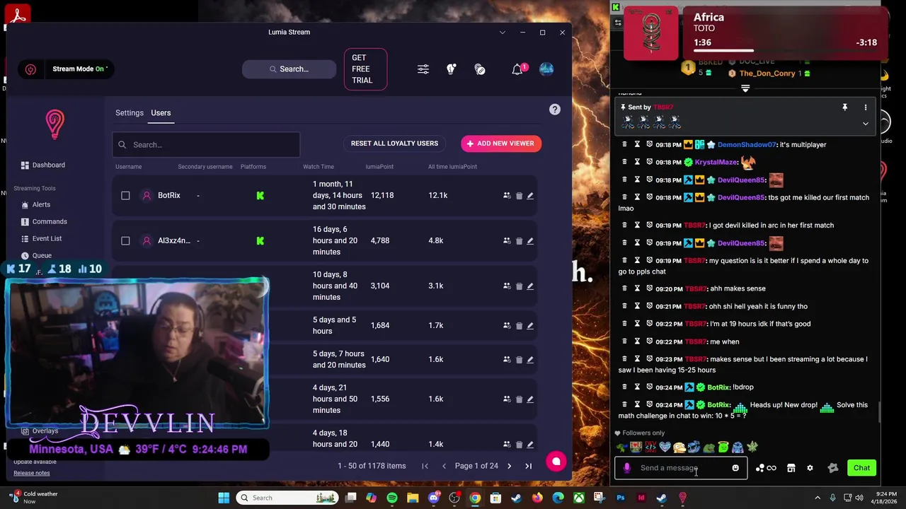Open the tuning sliders settings icon
Image resolution: width=906 pixels, height=509 pixels.
pyautogui.click(x=423, y=69)
